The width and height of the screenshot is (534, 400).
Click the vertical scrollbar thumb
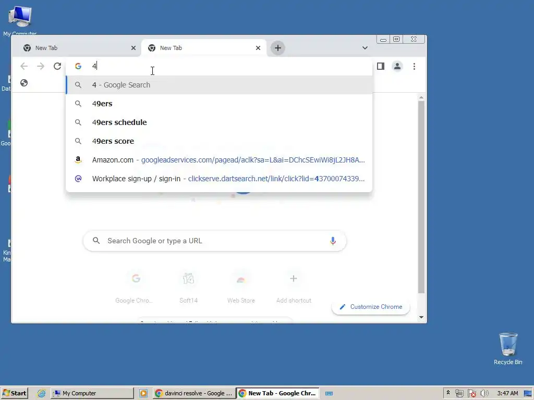coord(421,196)
